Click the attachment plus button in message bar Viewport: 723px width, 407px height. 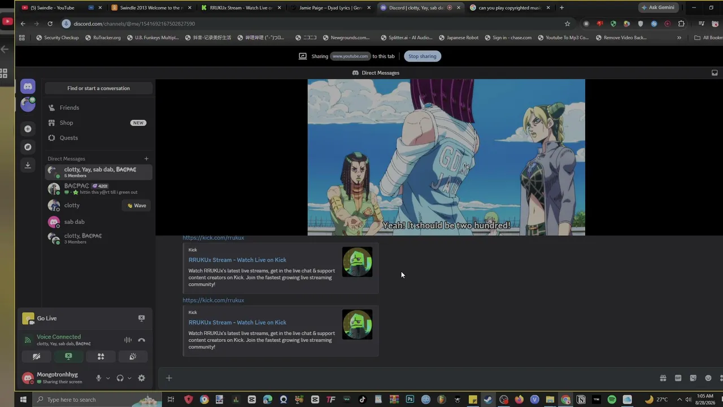169,378
